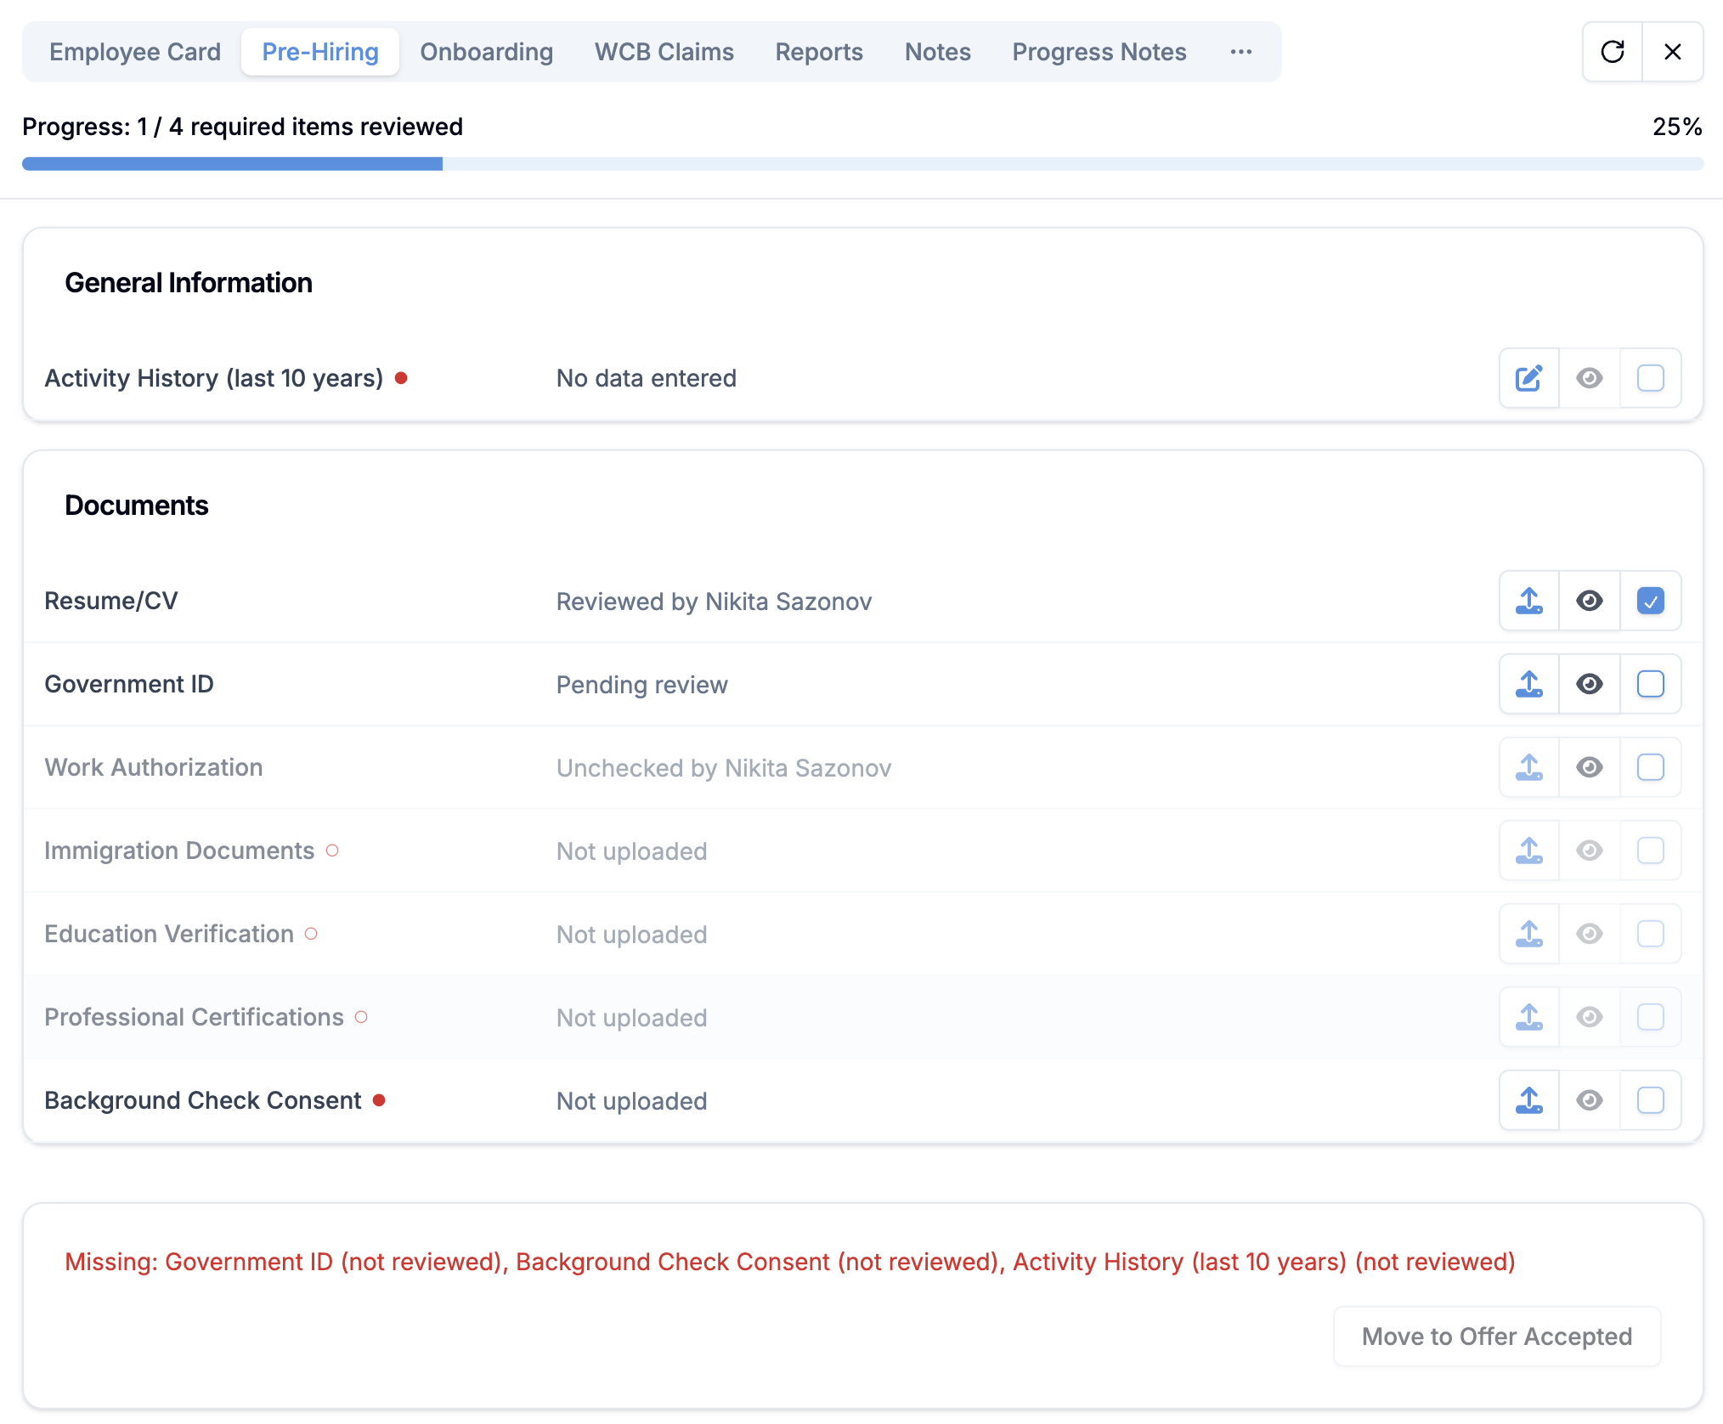Click Move to Offer Accepted
This screenshot has height=1424, width=1723.
pos(1496,1336)
